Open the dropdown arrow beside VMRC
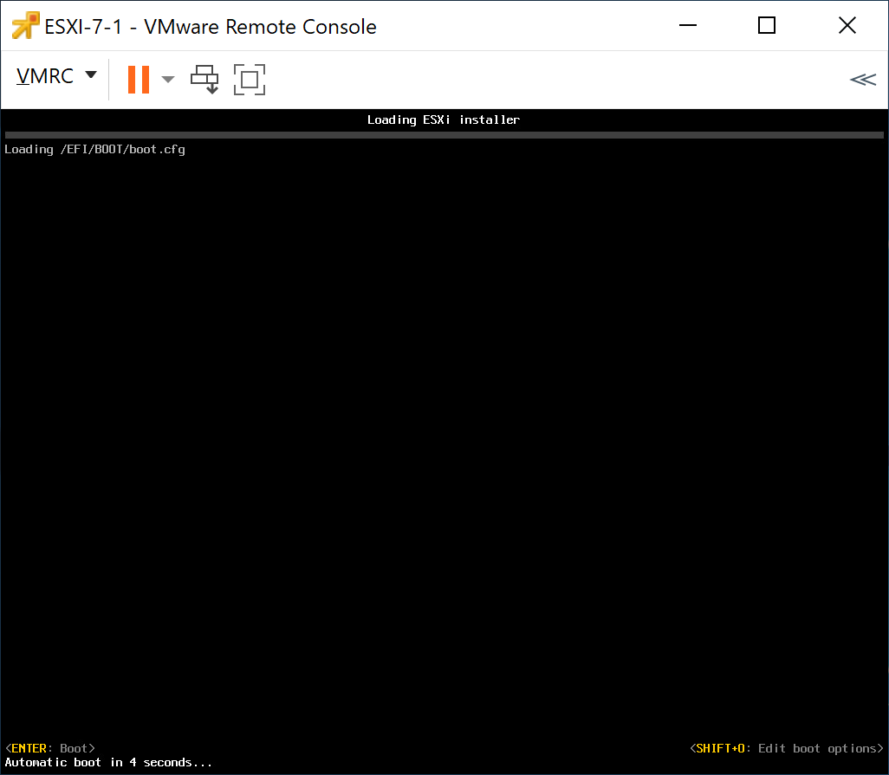Screen dimensions: 889x775 pyautogui.click(x=91, y=76)
